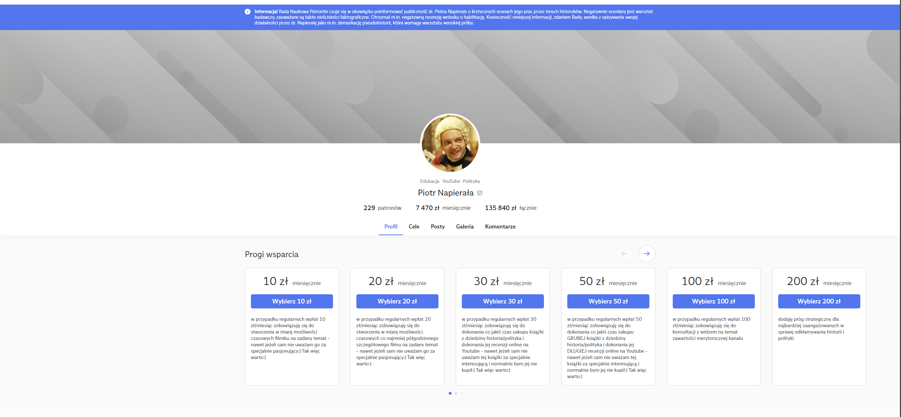Viewport: 901px width, 417px height.
Task: Click the Wybierz 200 zł button
Action: tap(819, 301)
